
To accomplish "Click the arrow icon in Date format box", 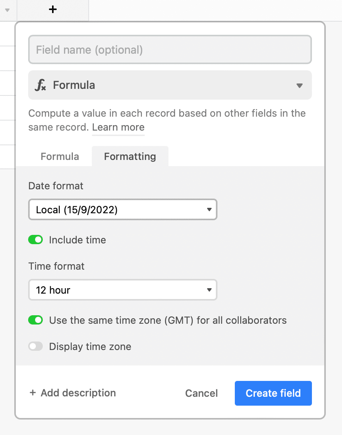I will 209,210.
